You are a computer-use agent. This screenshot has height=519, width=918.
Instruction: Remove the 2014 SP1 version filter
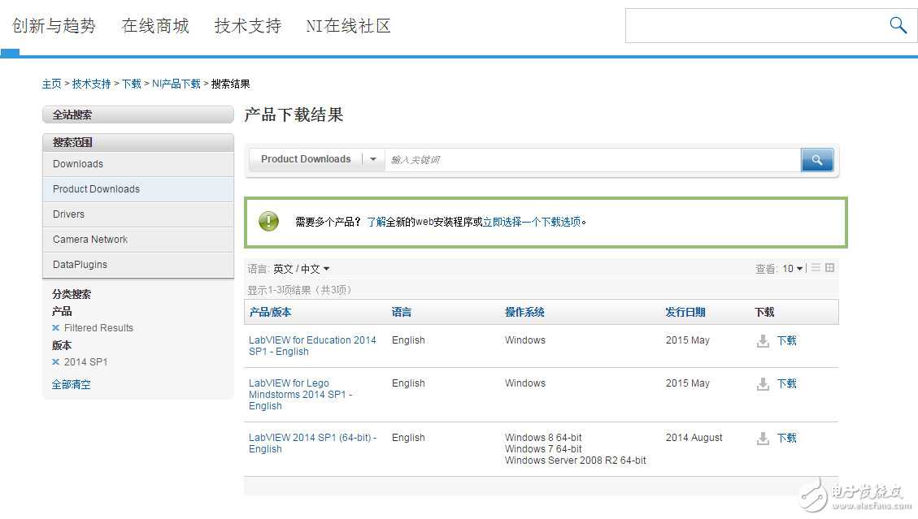[x=55, y=361]
